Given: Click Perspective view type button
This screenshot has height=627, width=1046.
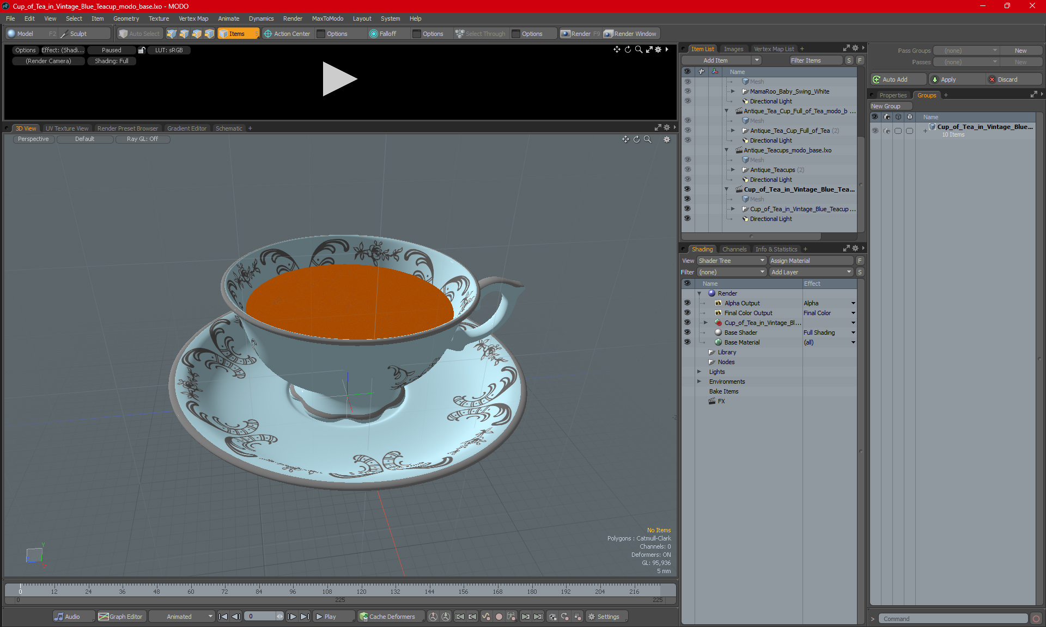Looking at the screenshot, I should [x=33, y=139].
